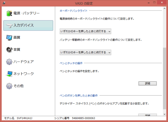Open the 電源接続時 keyboard backlight dropdown
Screen dimensions: 168x122
click(85, 31)
